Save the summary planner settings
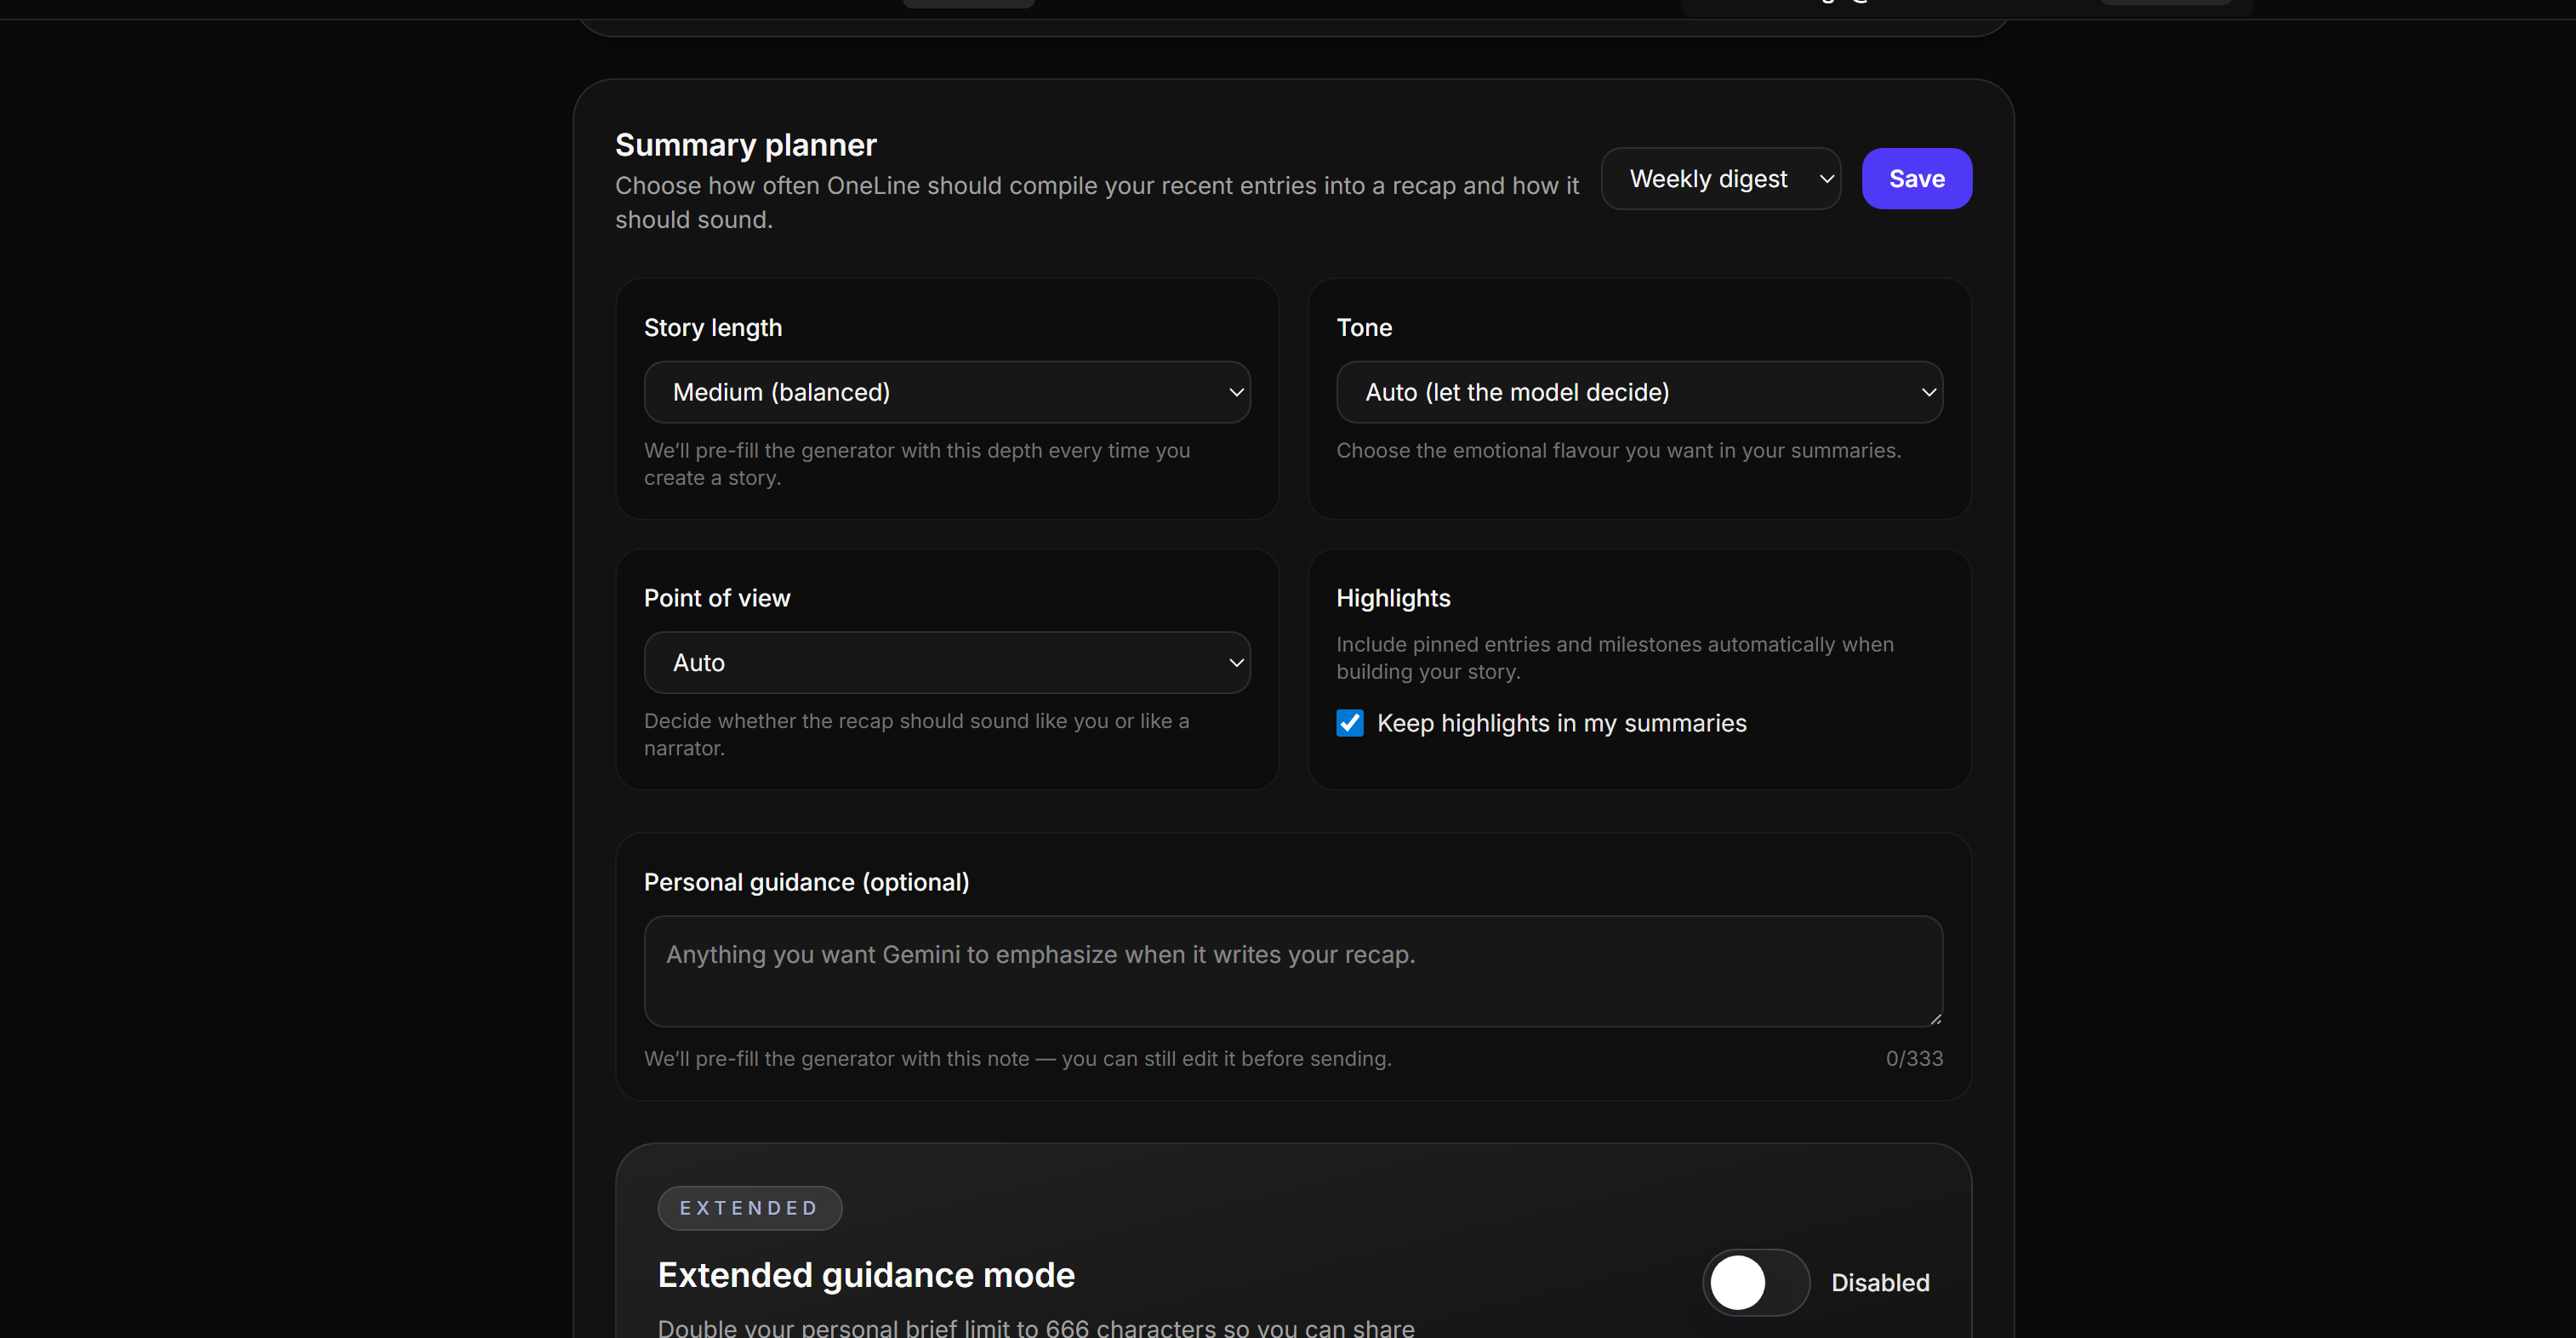 pos(1915,178)
